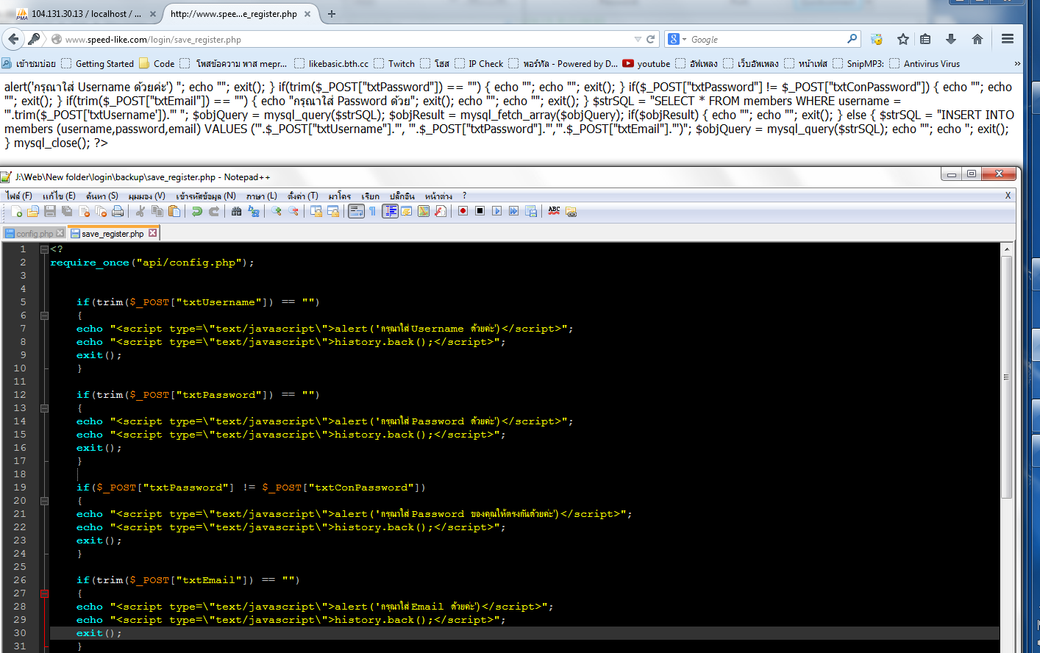Image resolution: width=1040 pixels, height=653 pixels.
Task: Open the ปลั๊กอิน menu
Action: coord(402,196)
